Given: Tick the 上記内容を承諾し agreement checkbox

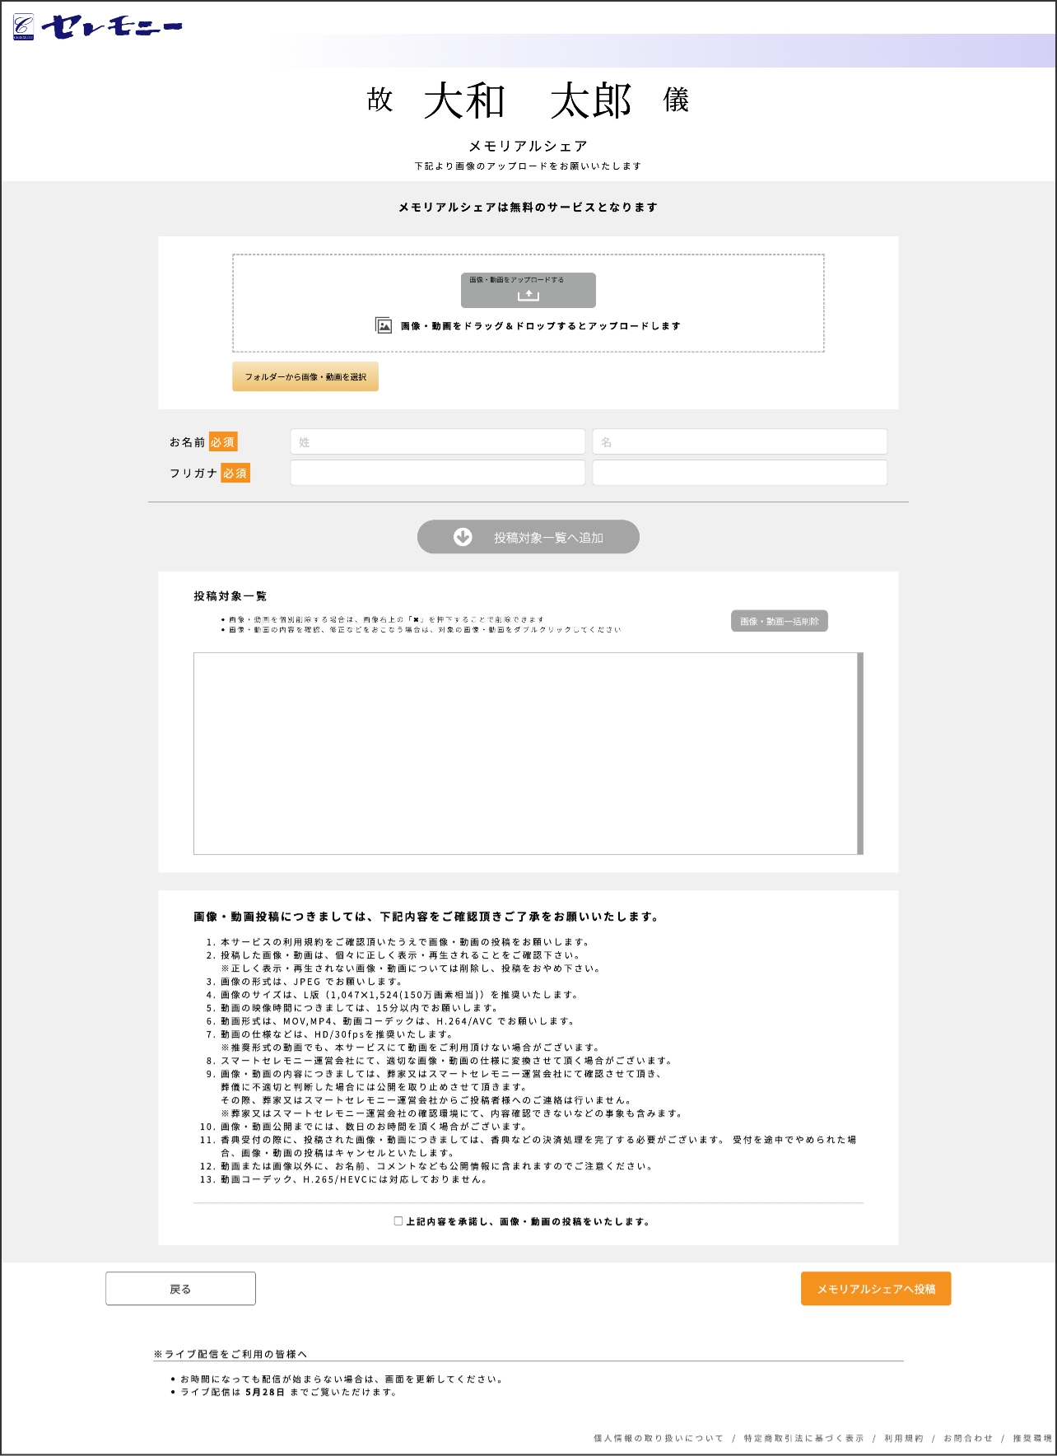Looking at the screenshot, I should click(398, 1221).
